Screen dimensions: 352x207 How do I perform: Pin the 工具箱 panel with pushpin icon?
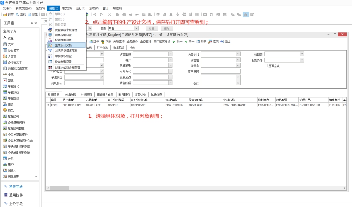pos(32,23)
